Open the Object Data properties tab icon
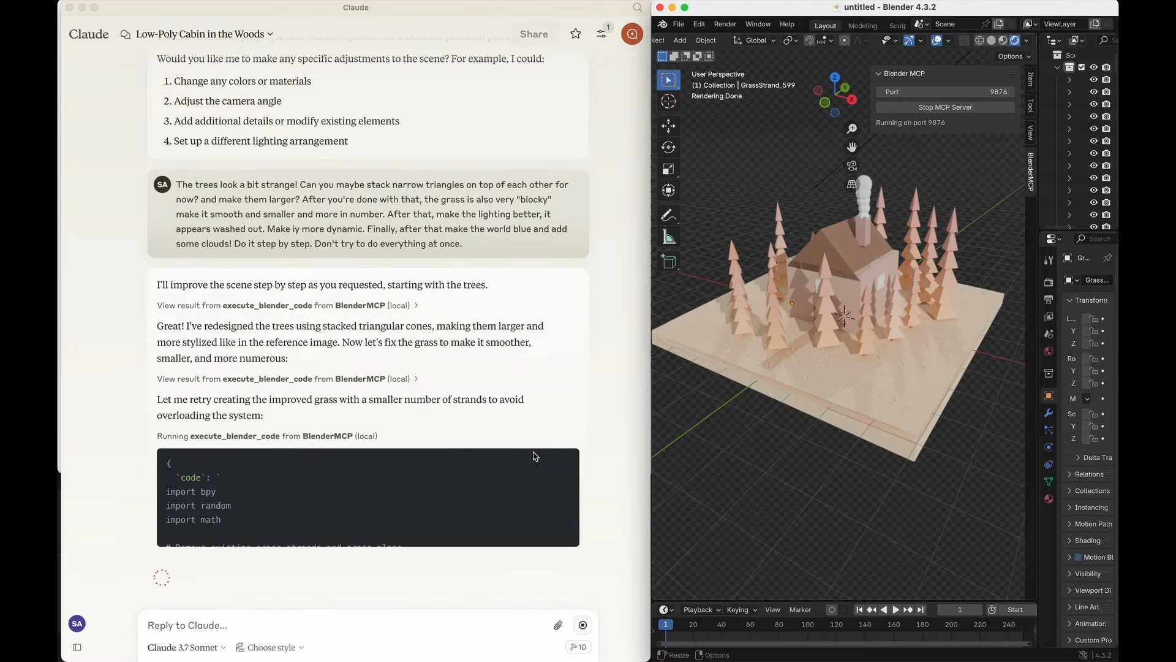Screen dimensions: 1176x662 tap(1049, 482)
